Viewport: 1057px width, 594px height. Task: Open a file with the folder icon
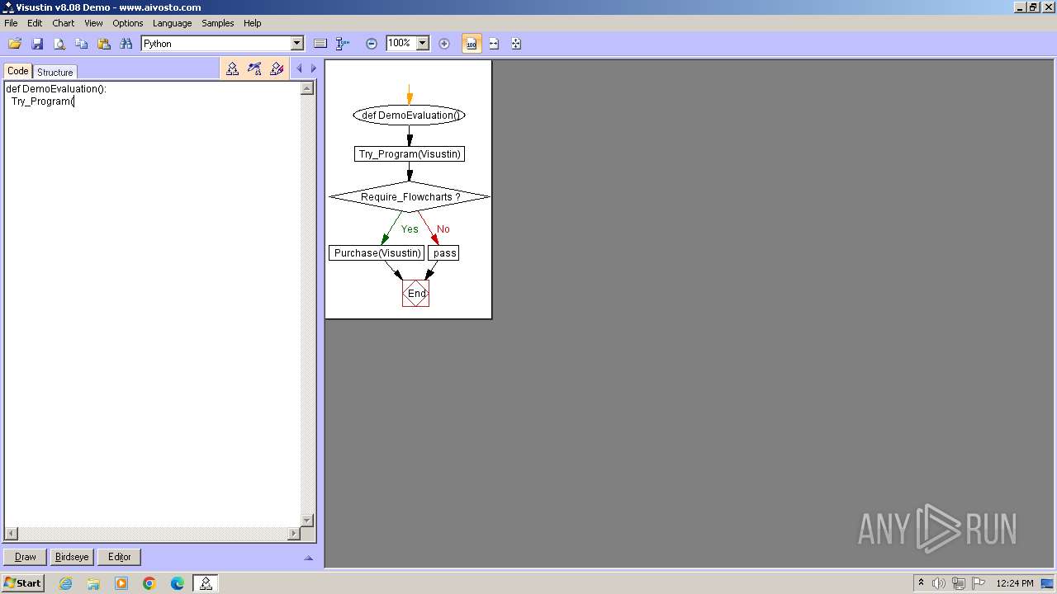pyautogui.click(x=15, y=44)
